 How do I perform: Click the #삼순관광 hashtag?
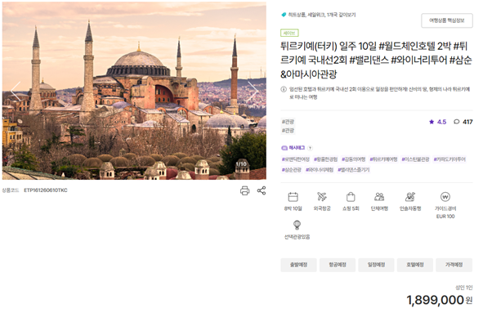[x=292, y=170]
